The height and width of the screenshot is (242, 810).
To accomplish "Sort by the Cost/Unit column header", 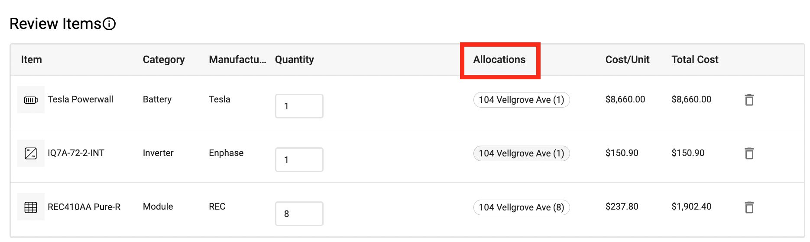I will pyautogui.click(x=627, y=60).
